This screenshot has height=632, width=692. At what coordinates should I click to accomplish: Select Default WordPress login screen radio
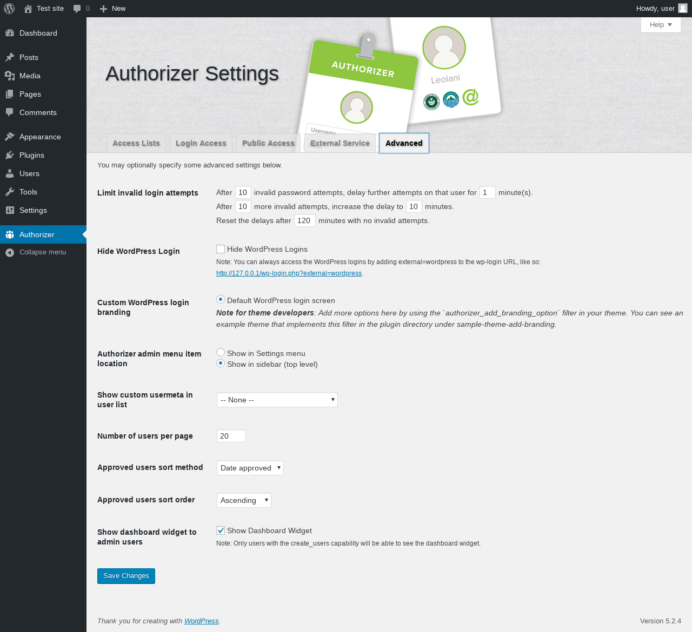pyautogui.click(x=221, y=299)
